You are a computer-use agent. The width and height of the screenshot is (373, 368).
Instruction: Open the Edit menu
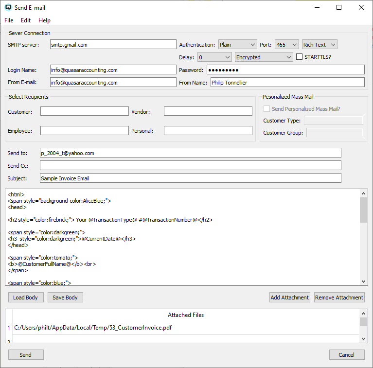(x=26, y=20)
